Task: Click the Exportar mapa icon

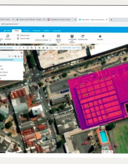Action: pos(83,36)
